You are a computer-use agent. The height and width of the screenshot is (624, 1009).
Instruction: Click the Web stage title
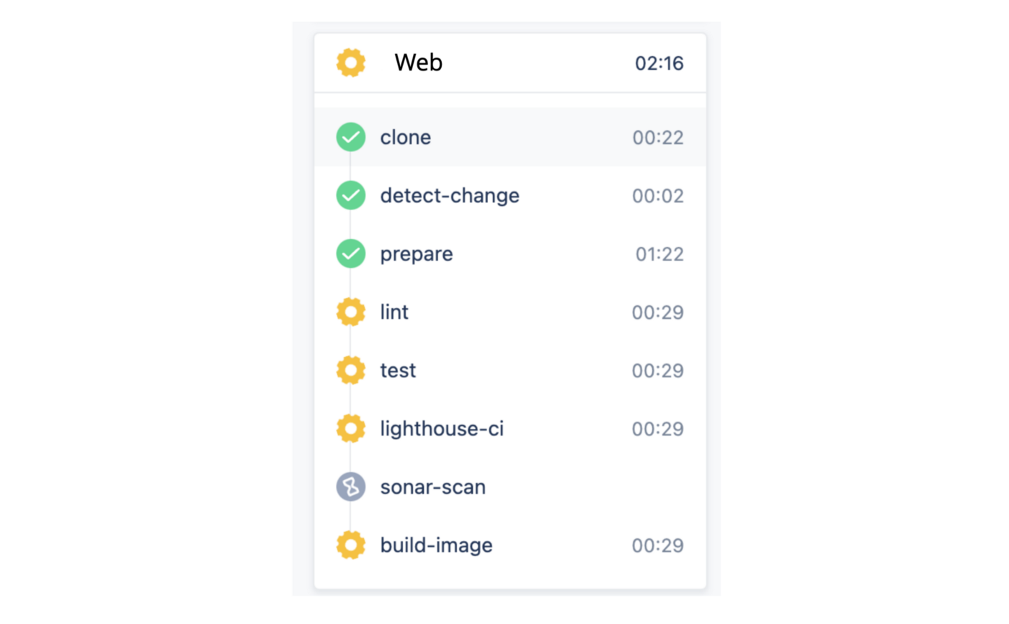tap(418, 63)
